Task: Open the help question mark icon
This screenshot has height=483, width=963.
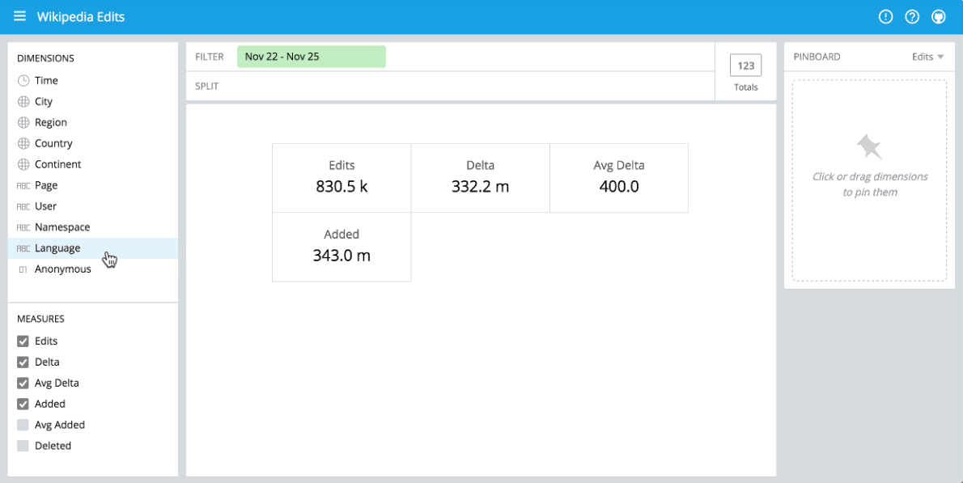Action: pos(912,16)
